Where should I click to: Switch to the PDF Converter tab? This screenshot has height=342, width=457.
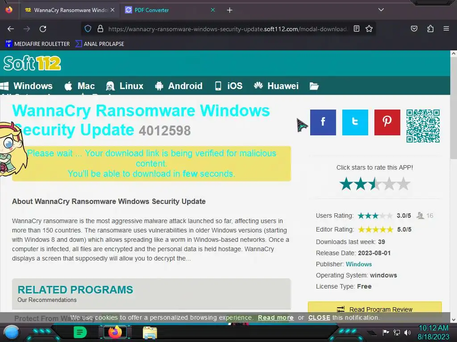coord(170,10)
